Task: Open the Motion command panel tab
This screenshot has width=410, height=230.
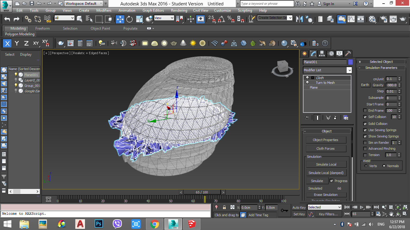Action: point(331,54)
